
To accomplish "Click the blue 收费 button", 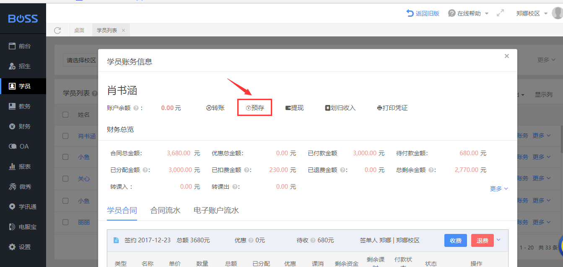I will coord(456,241).
